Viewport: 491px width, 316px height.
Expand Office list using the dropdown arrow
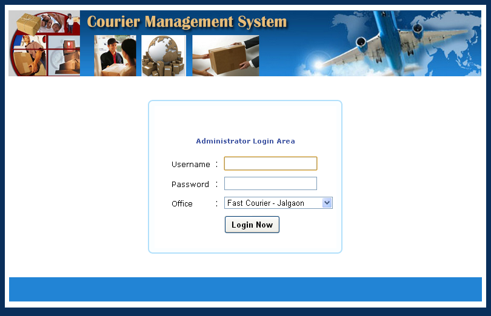327,203
